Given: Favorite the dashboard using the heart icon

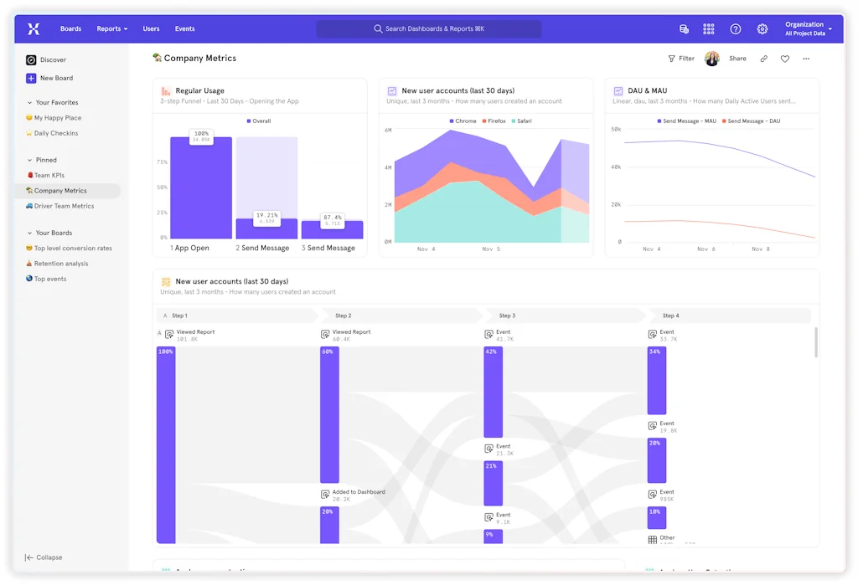Looking at the screenshot, I should point(783,59).
